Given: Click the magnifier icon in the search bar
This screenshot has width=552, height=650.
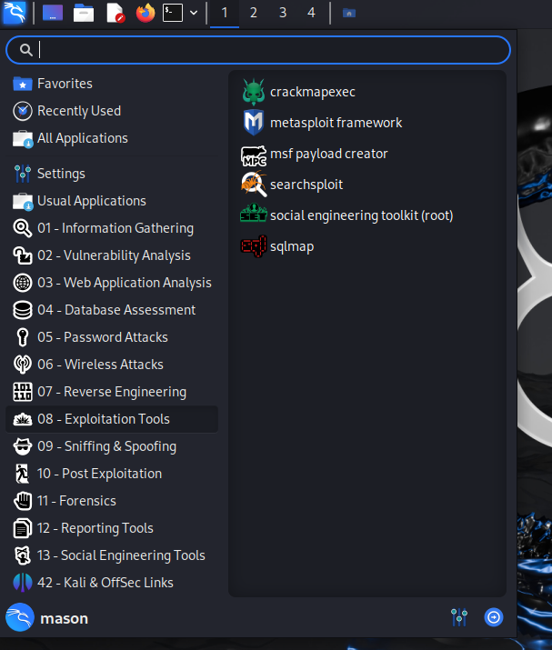Looking at the screenshot, I should click(26, 50).
